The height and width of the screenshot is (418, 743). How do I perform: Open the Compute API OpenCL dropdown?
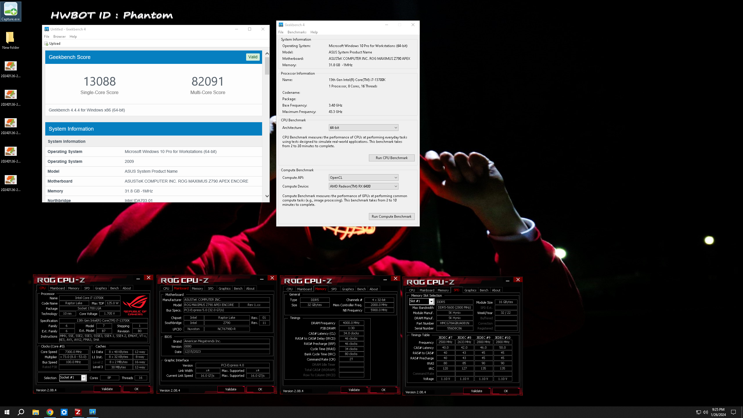(x=363, y=178)
